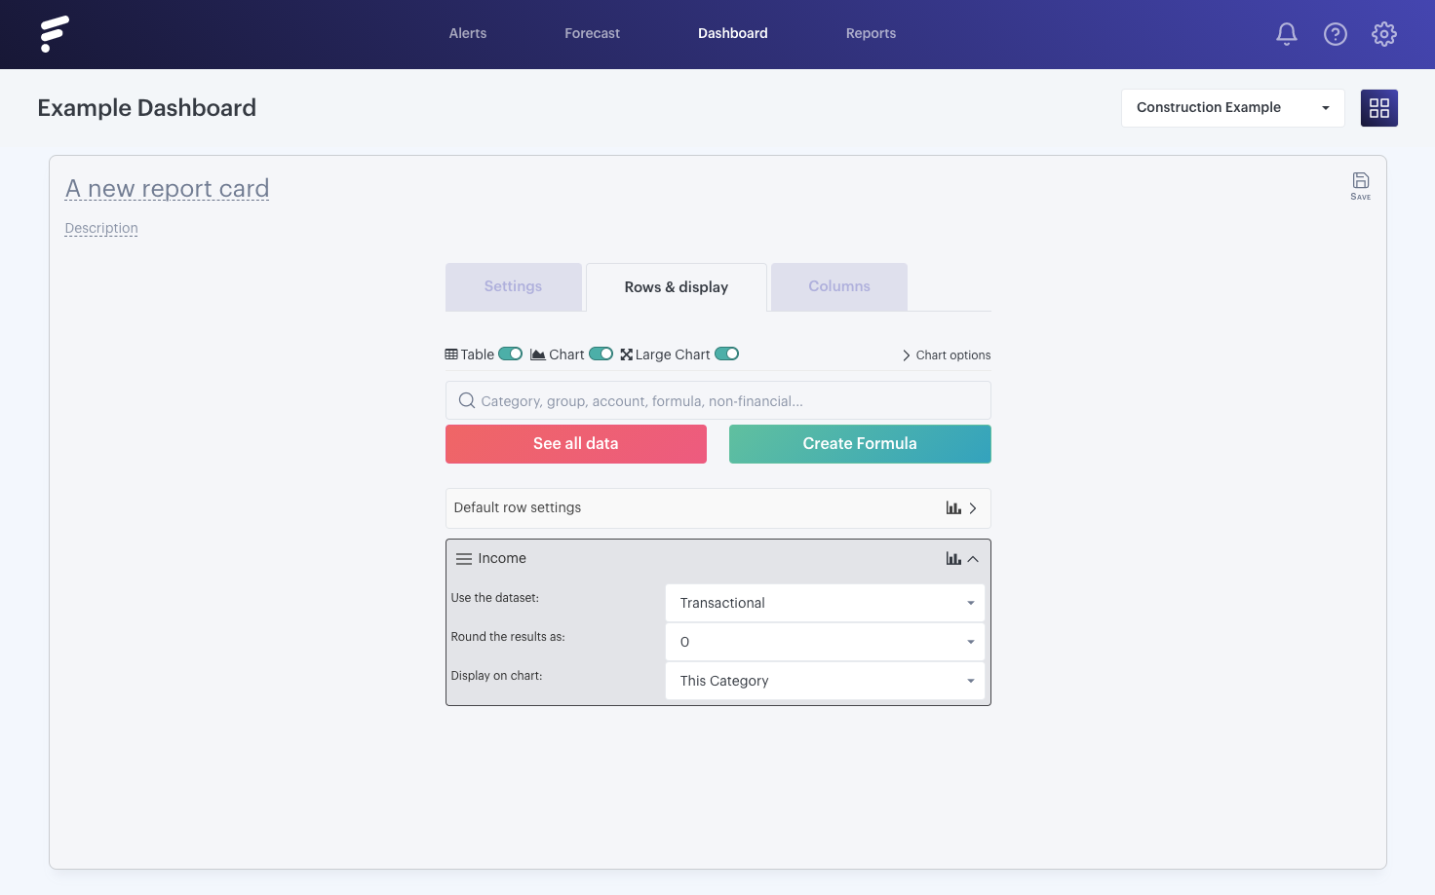The height and width of the screenshot is (895, 1435).
Task: Click the Table grid icon
Action: pyautogui.click(x=451, y=354)
